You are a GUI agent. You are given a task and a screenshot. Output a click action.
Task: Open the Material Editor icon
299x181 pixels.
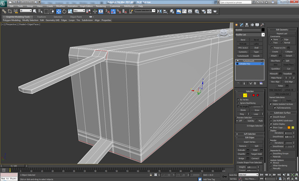click(x=197, y=11)
